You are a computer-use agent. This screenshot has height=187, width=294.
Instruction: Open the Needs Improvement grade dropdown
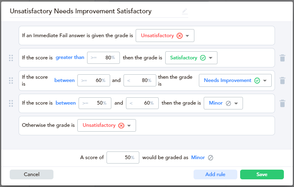tap(235, 80)
